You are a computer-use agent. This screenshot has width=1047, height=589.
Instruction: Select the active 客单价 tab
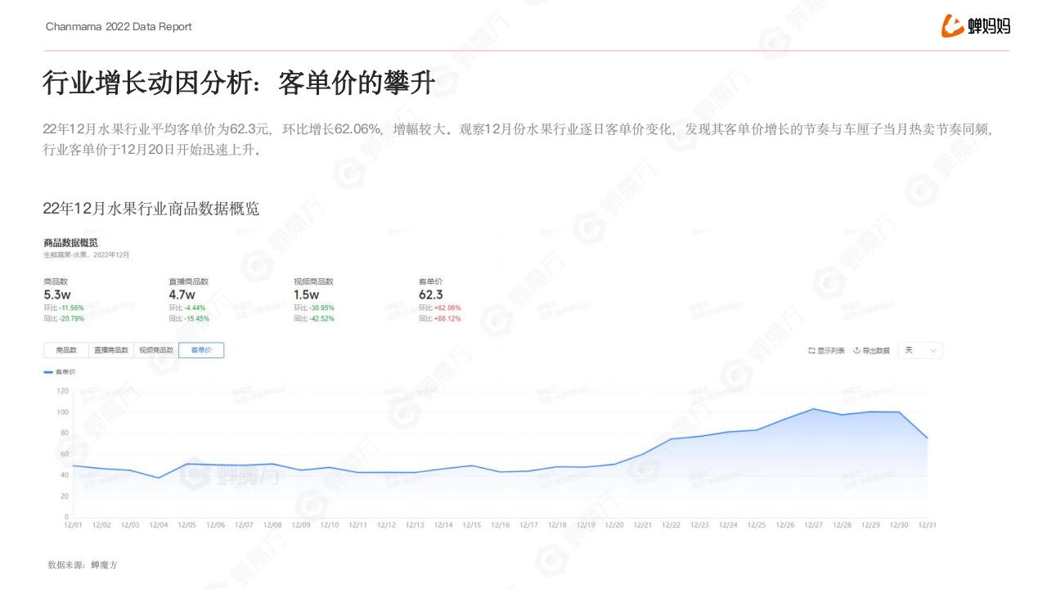pyautogui.click(x=201, y=350)
